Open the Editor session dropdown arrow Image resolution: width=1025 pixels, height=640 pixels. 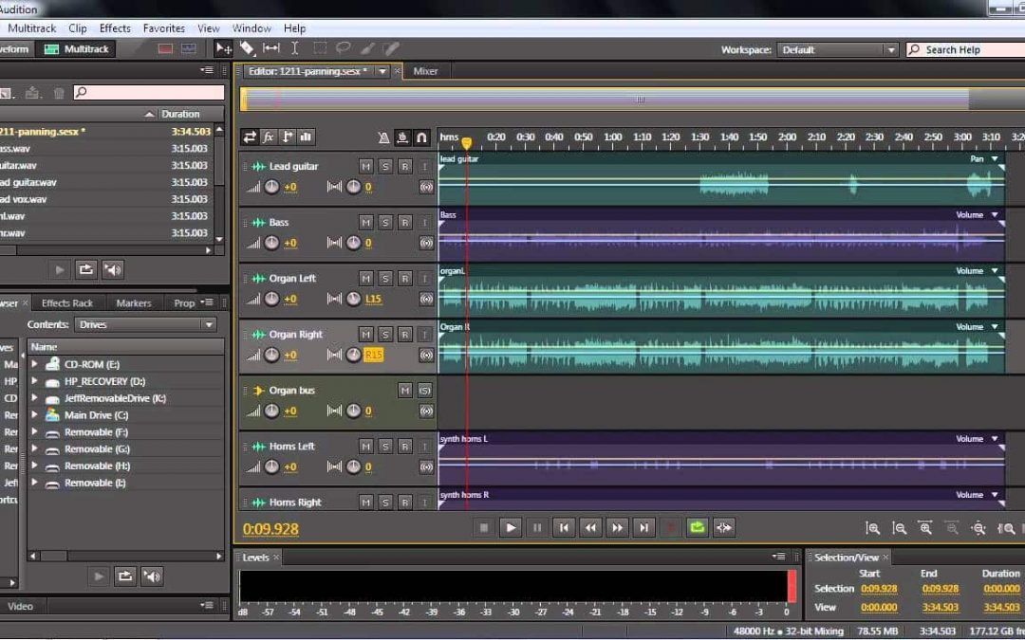[382, 71]
